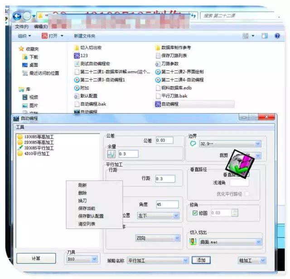Choose 刷新 from the context menu
The width and height of the screenshot is (290, 279).
[x=82, y=185]
